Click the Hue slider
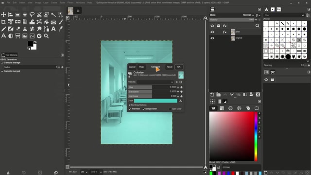 coord(153,87)
